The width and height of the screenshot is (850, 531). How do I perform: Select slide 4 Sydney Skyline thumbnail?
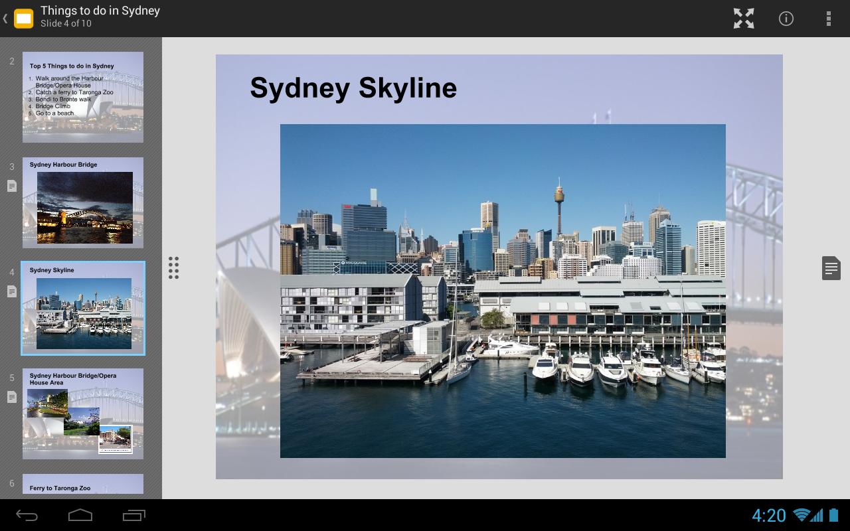click(83, 308)
